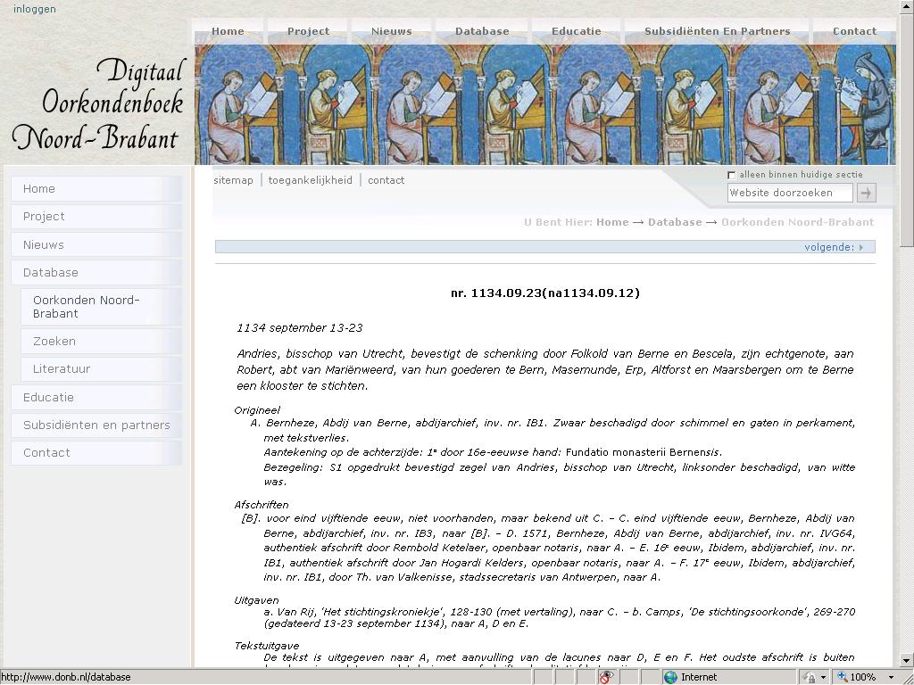Open Subsidiënten En Partners top tab
The height and width of the screenshot is (685, 914).
[718, 31]
